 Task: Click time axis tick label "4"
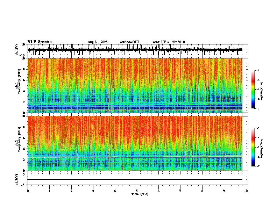click(x=115, y=191)
